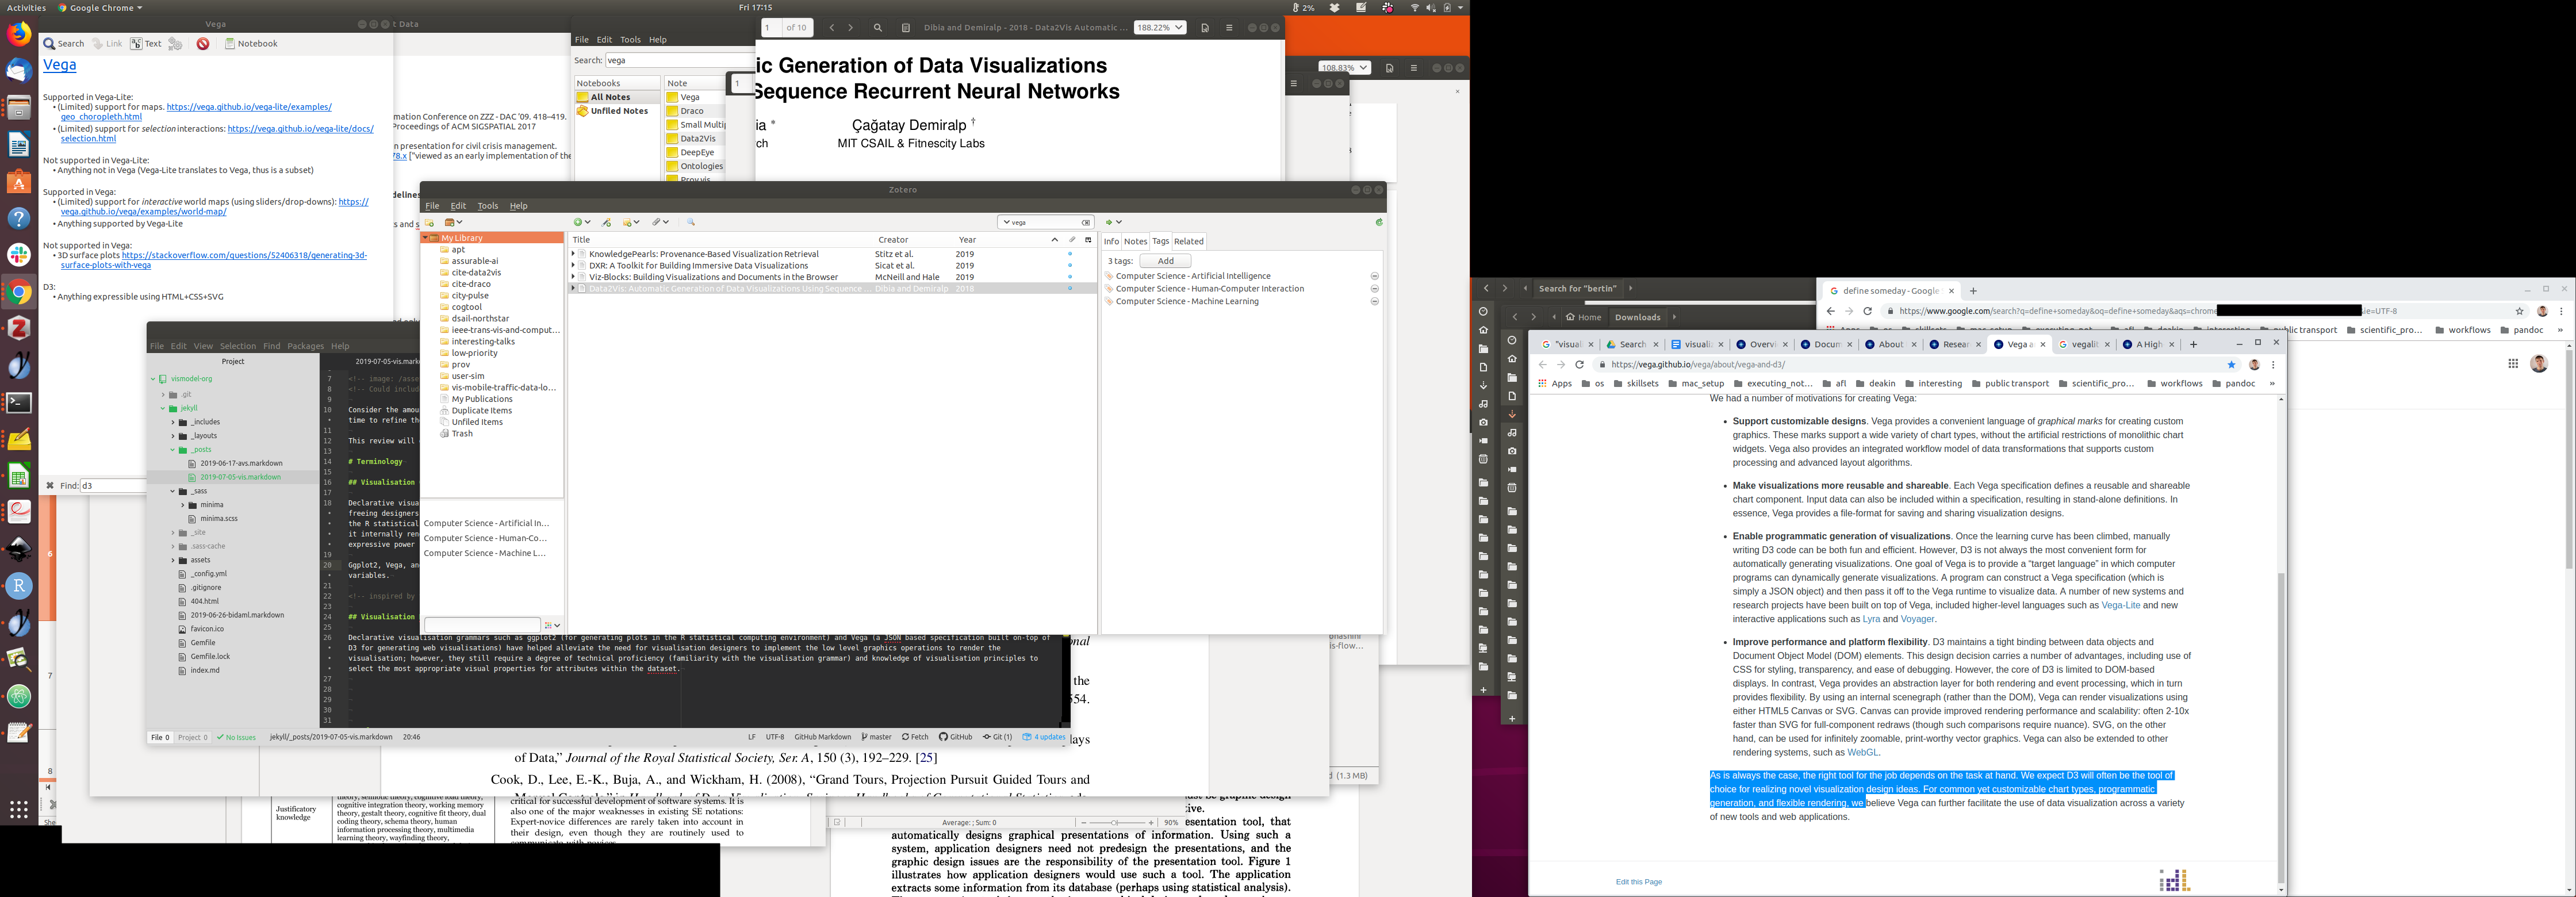Click the bookmark star in Vega tab
This screenshot has height=897, width=2576.
2231,365
